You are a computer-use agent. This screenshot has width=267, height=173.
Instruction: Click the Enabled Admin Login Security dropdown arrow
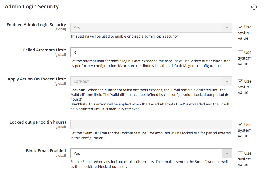[x=227, y=28]
